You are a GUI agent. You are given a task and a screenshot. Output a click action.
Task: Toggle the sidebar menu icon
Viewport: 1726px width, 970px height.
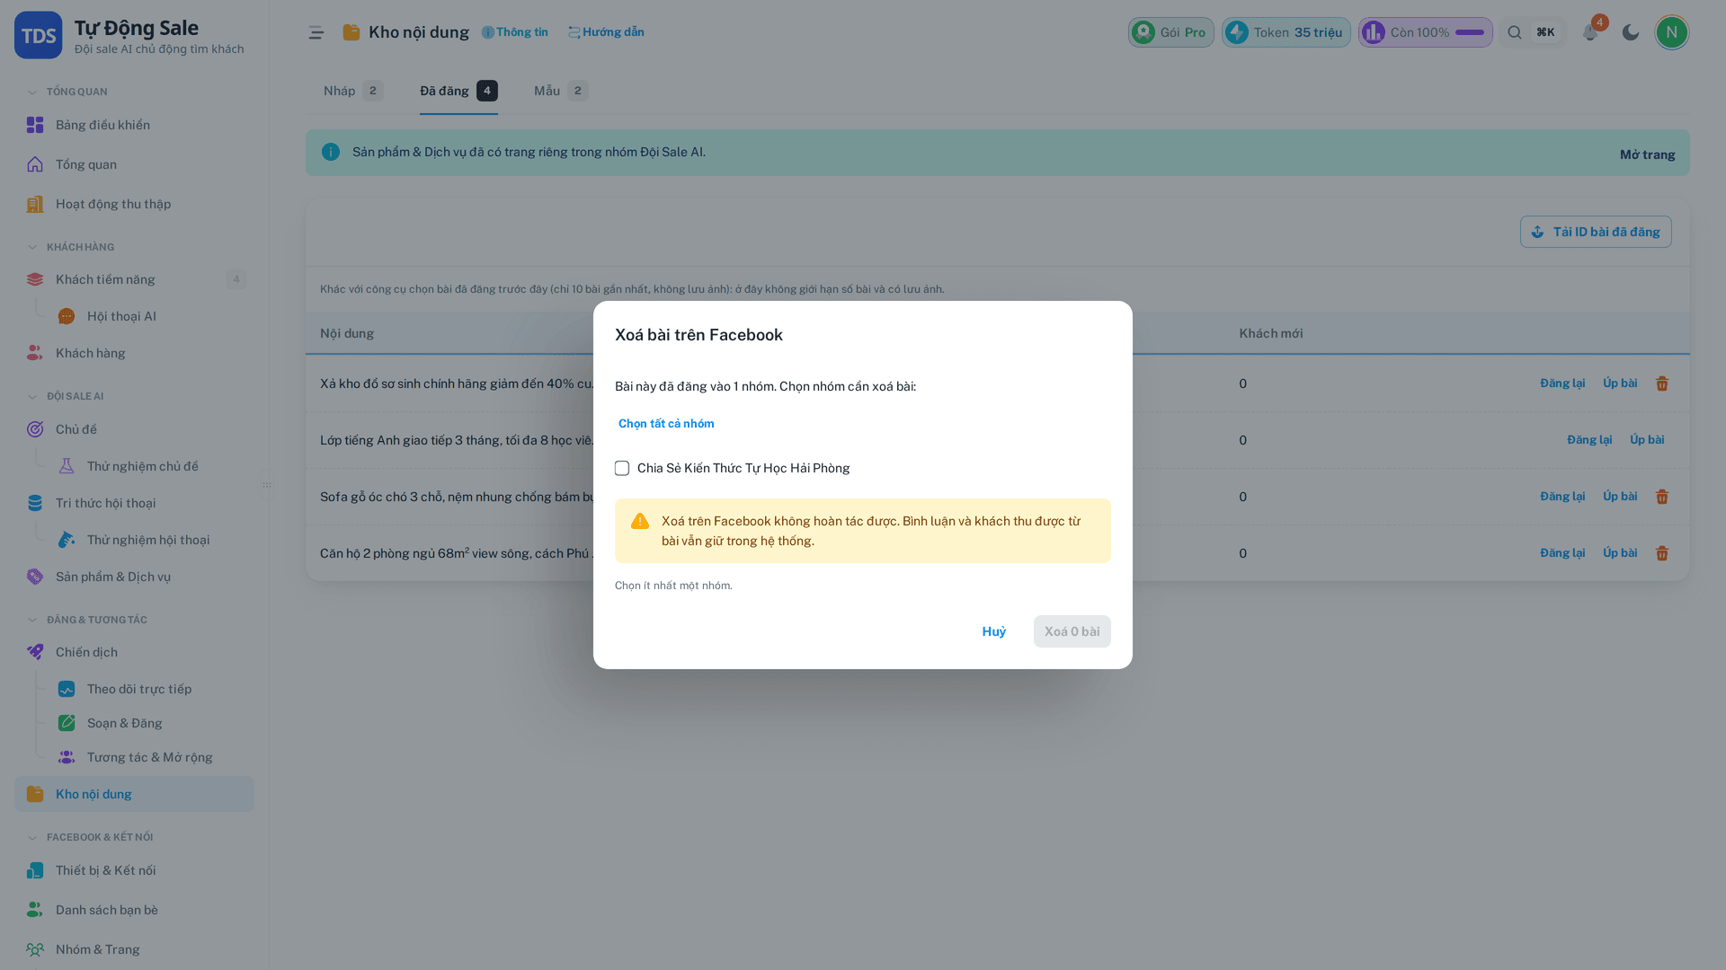coord(316,32)
